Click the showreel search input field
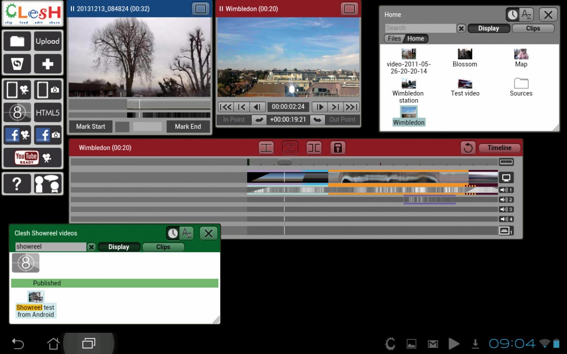Viewport: 567px width, 354px height. pos(51,247)
